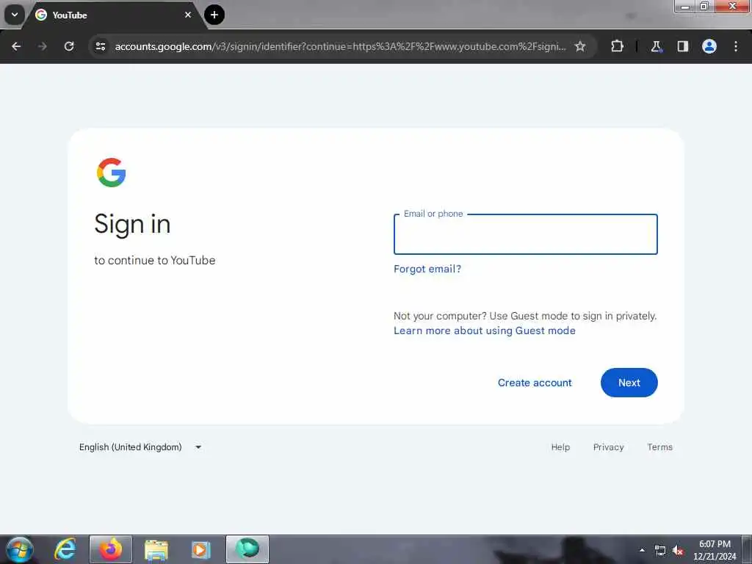Click into the Email or phone field

click(x=525, y=234)
